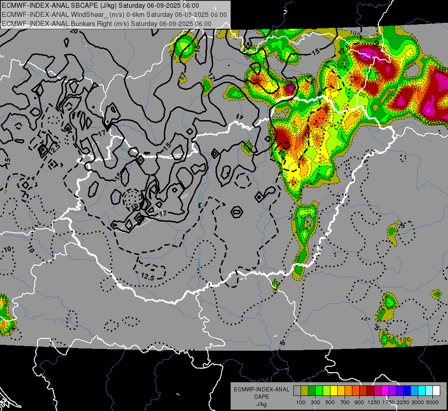Click the legend label ECMWF-INDEX-ANAL
The width and height of the screenshot is (448, 411).
point(262,390)
